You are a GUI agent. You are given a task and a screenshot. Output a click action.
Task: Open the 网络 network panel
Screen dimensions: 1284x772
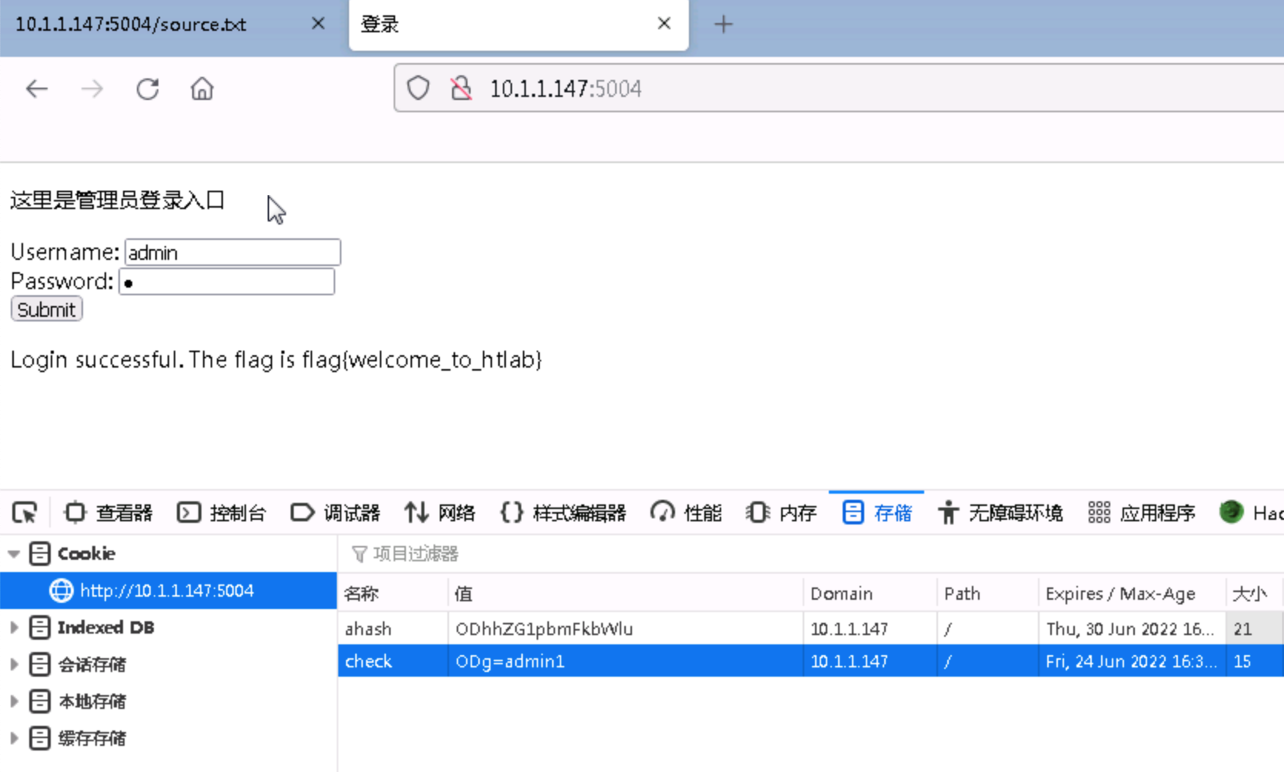coord(440,513)
